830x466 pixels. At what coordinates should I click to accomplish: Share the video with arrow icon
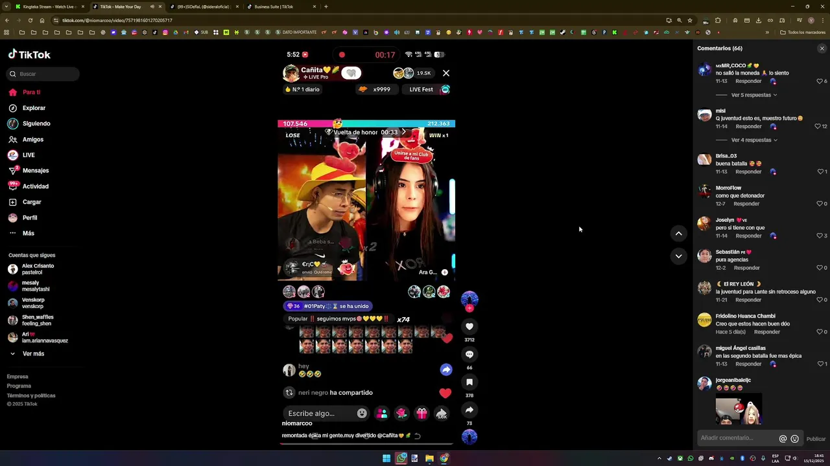[469, 410]
